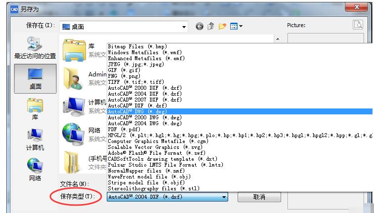
Task: Click the 取消 button
Action: click(x=259, y=197)
